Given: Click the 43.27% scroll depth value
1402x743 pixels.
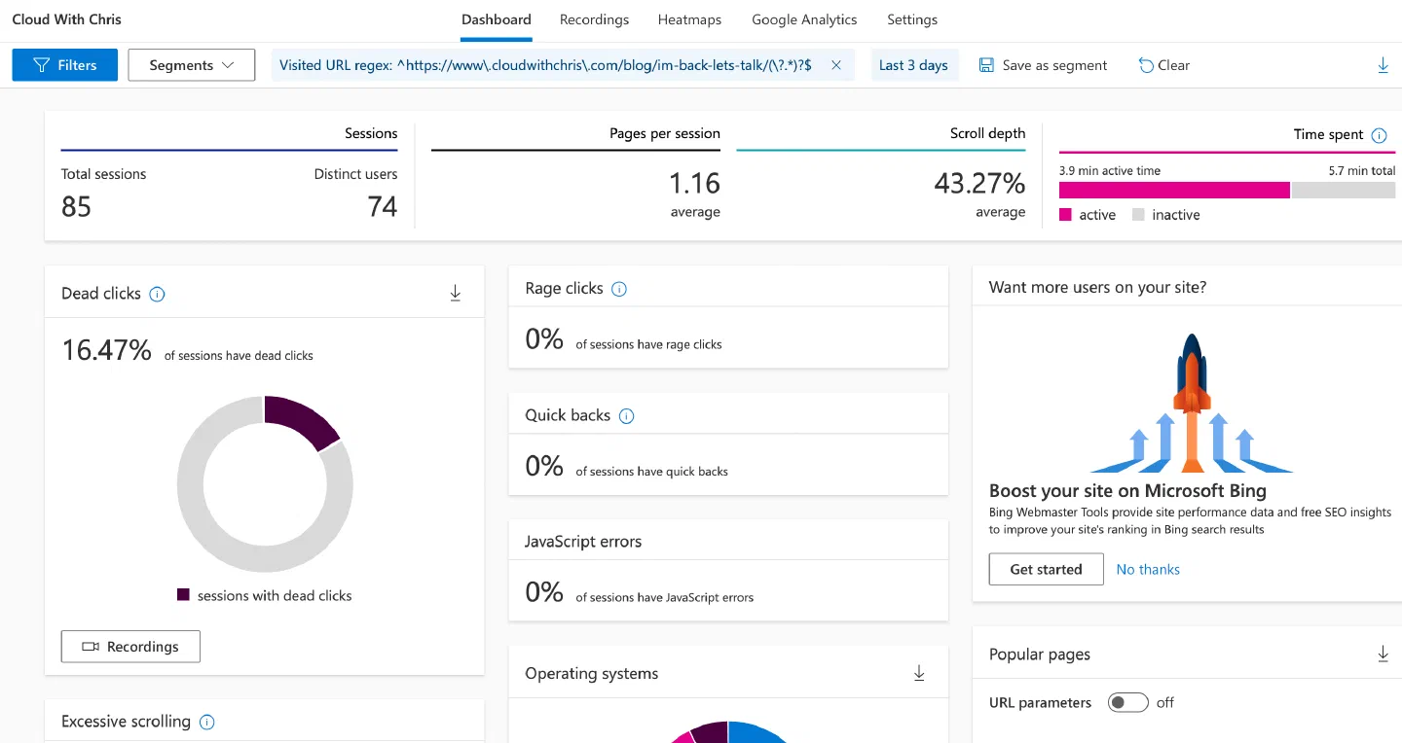Looking at the screenshot, I should click(x=979, y=183).
